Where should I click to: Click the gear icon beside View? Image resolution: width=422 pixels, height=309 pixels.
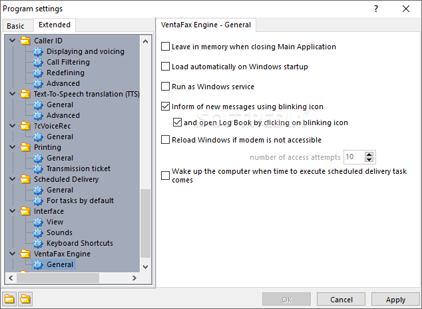point(38,222)
